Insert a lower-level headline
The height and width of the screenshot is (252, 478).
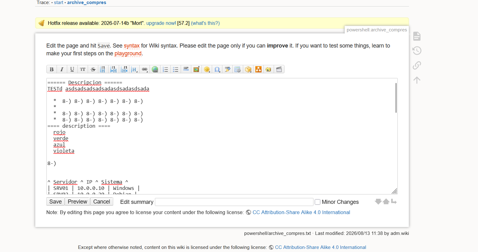114,69
